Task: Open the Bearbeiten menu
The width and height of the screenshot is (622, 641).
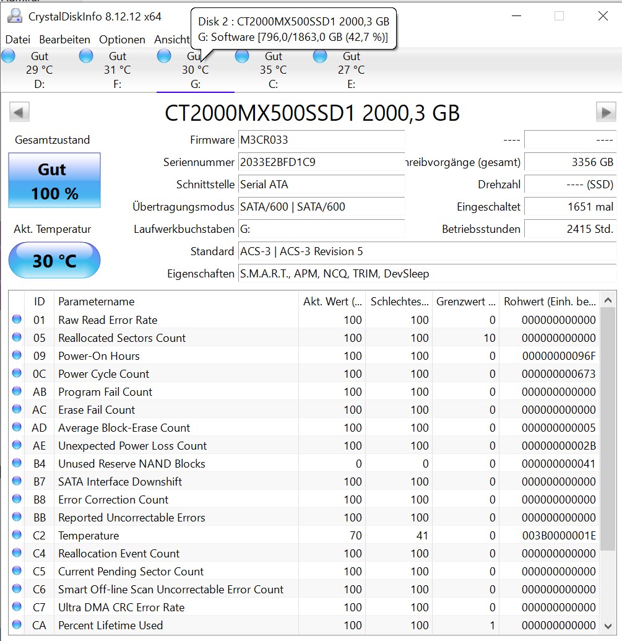Action: click(64, 40)
